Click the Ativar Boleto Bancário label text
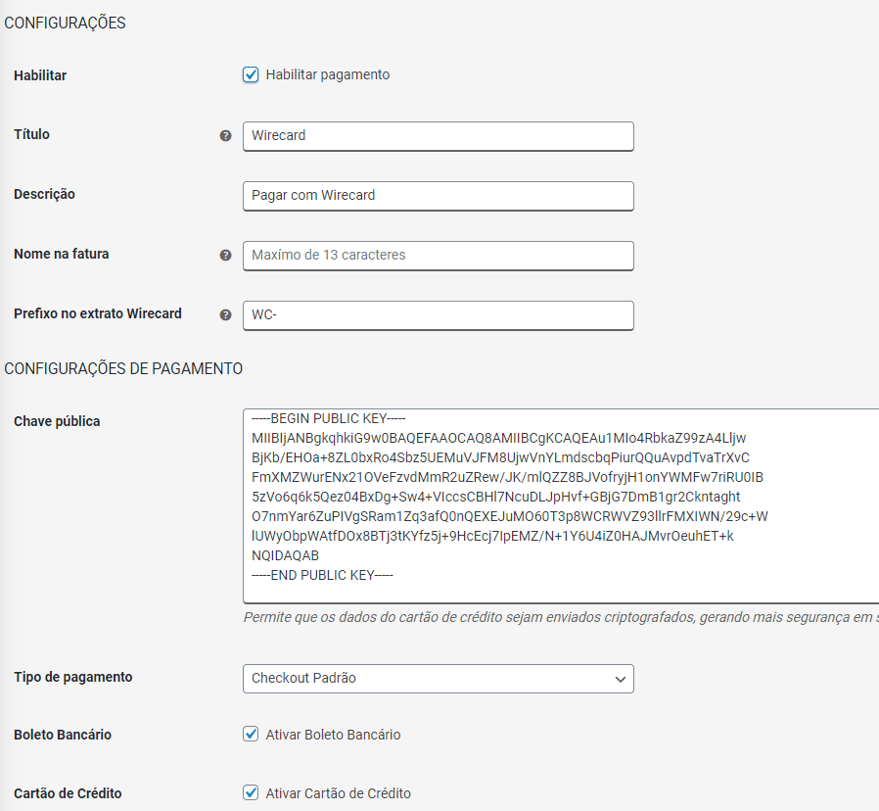Image resolution: width=879 pixels, height=811 pixels. click(x=333, y=735)
